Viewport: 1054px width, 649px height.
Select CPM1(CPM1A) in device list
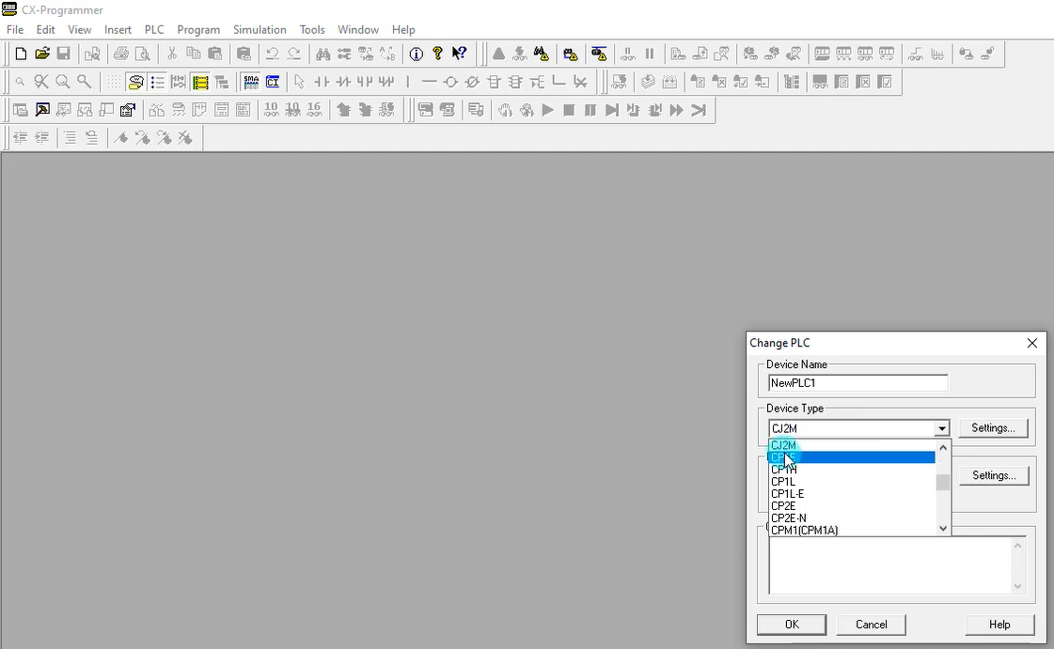pyautogui.click(x=852, y=531)
